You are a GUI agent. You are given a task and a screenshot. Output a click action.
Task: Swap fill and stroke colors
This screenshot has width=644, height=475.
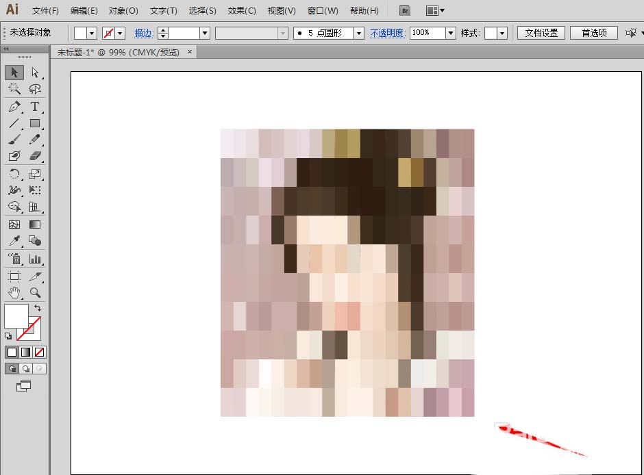(38, 307)
